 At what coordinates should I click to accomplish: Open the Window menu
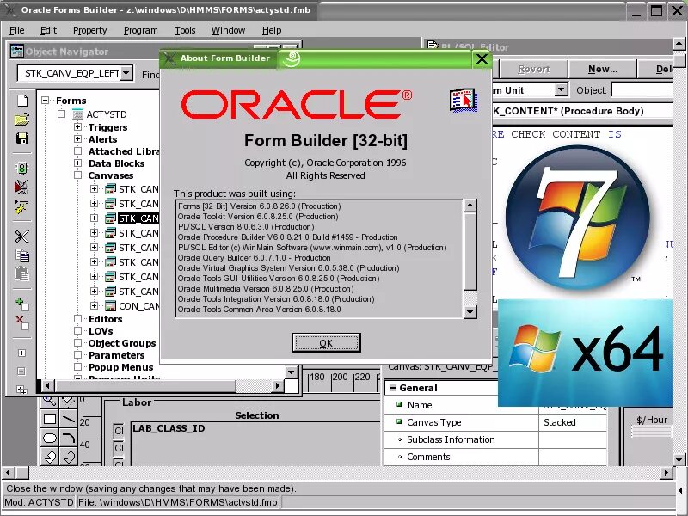(x=228, y=30)
